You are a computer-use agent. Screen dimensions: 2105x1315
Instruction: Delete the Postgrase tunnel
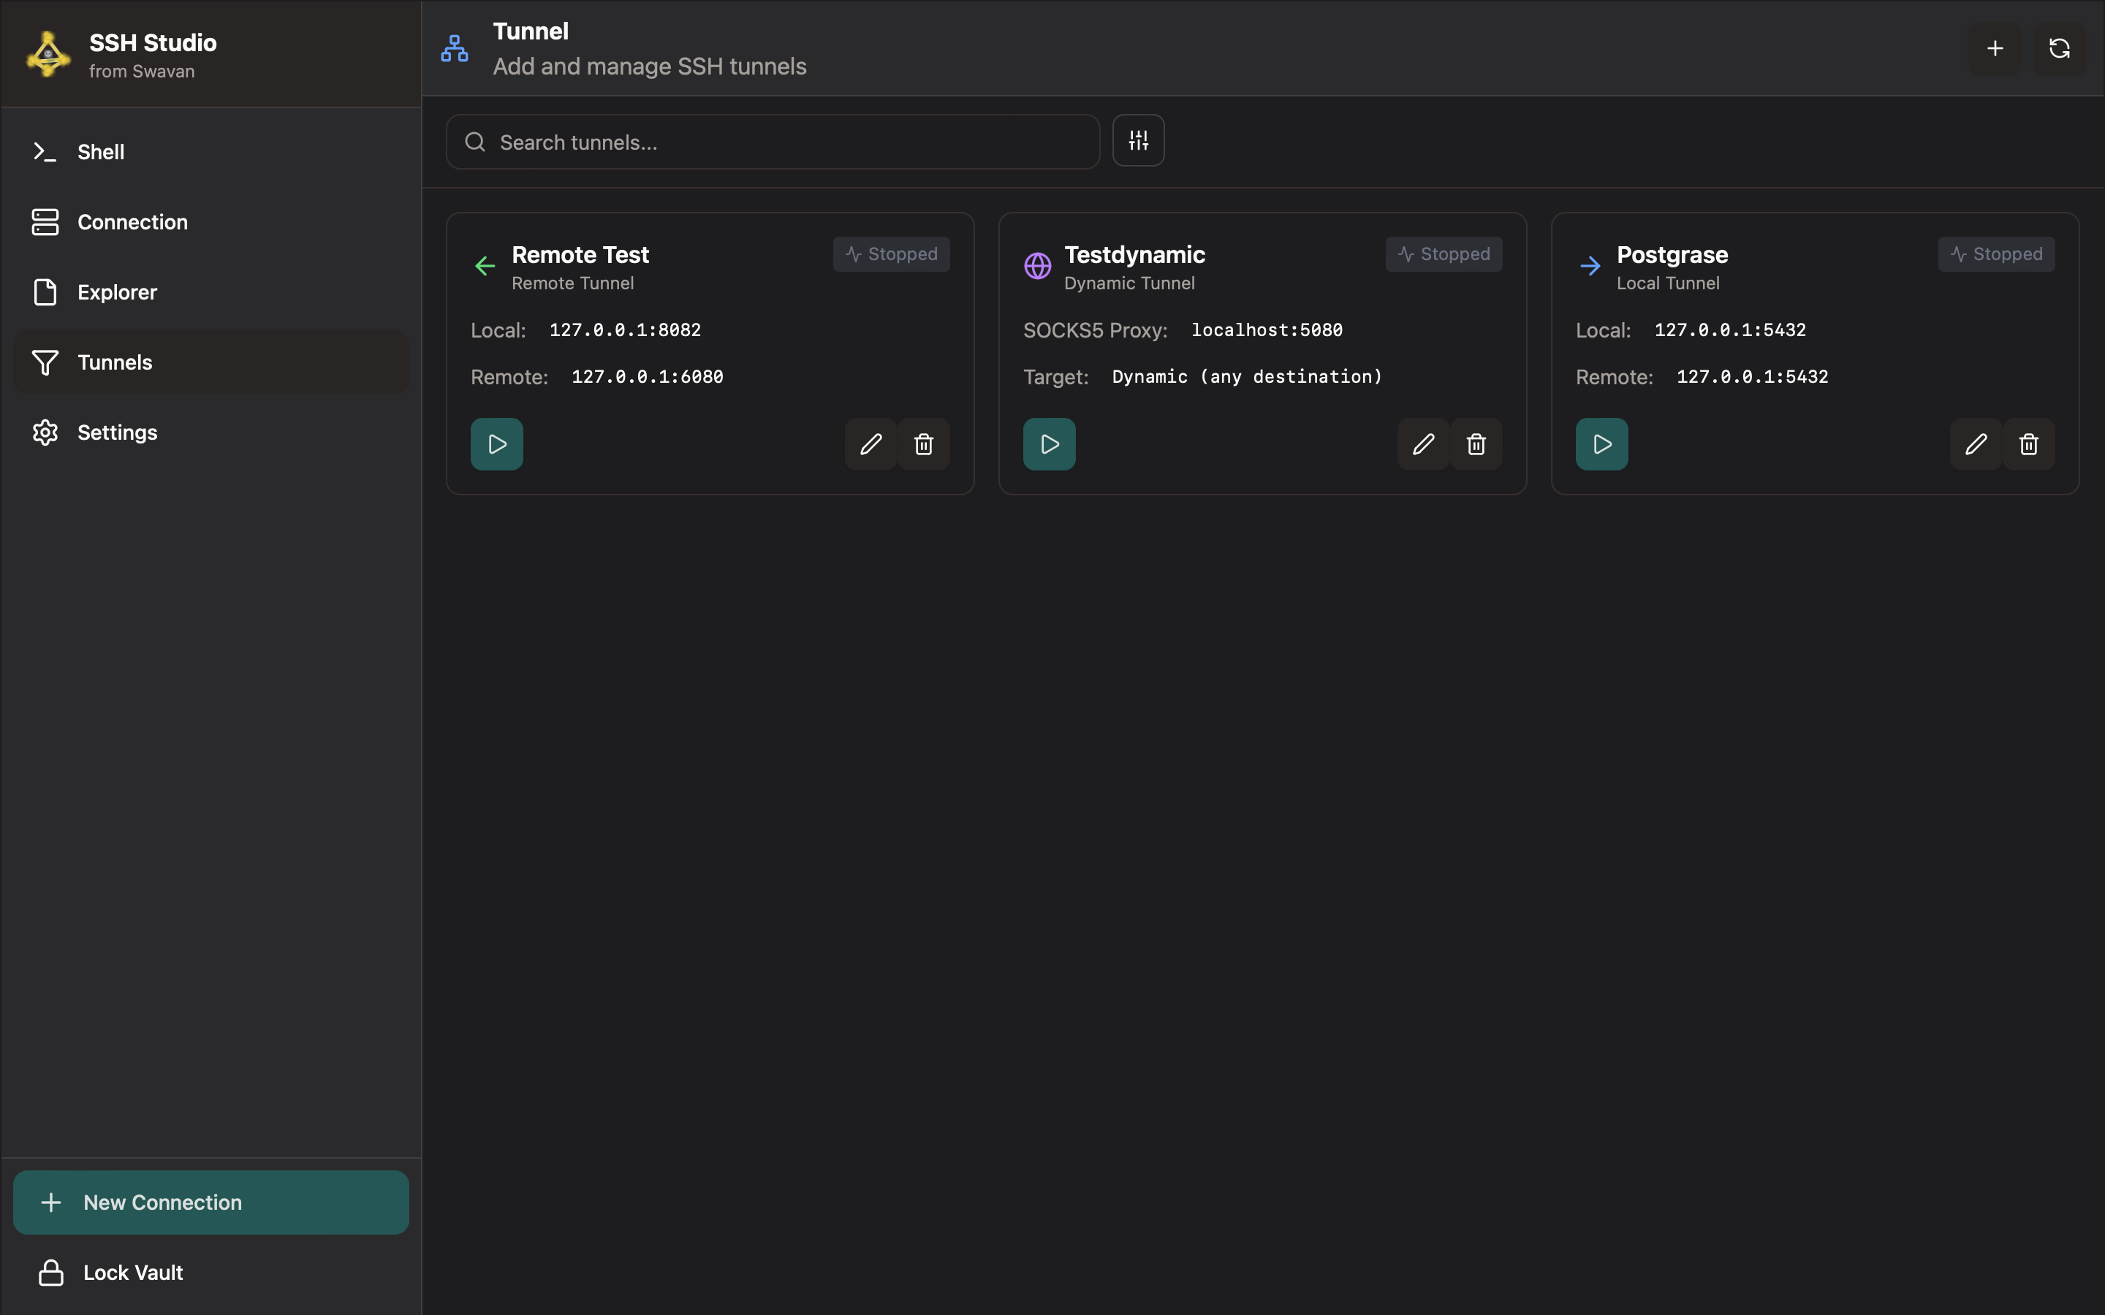click(x=2028, y=444)
